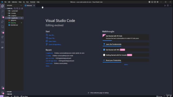Click Synchronize Changes icon in status bar

click(11, 96)
